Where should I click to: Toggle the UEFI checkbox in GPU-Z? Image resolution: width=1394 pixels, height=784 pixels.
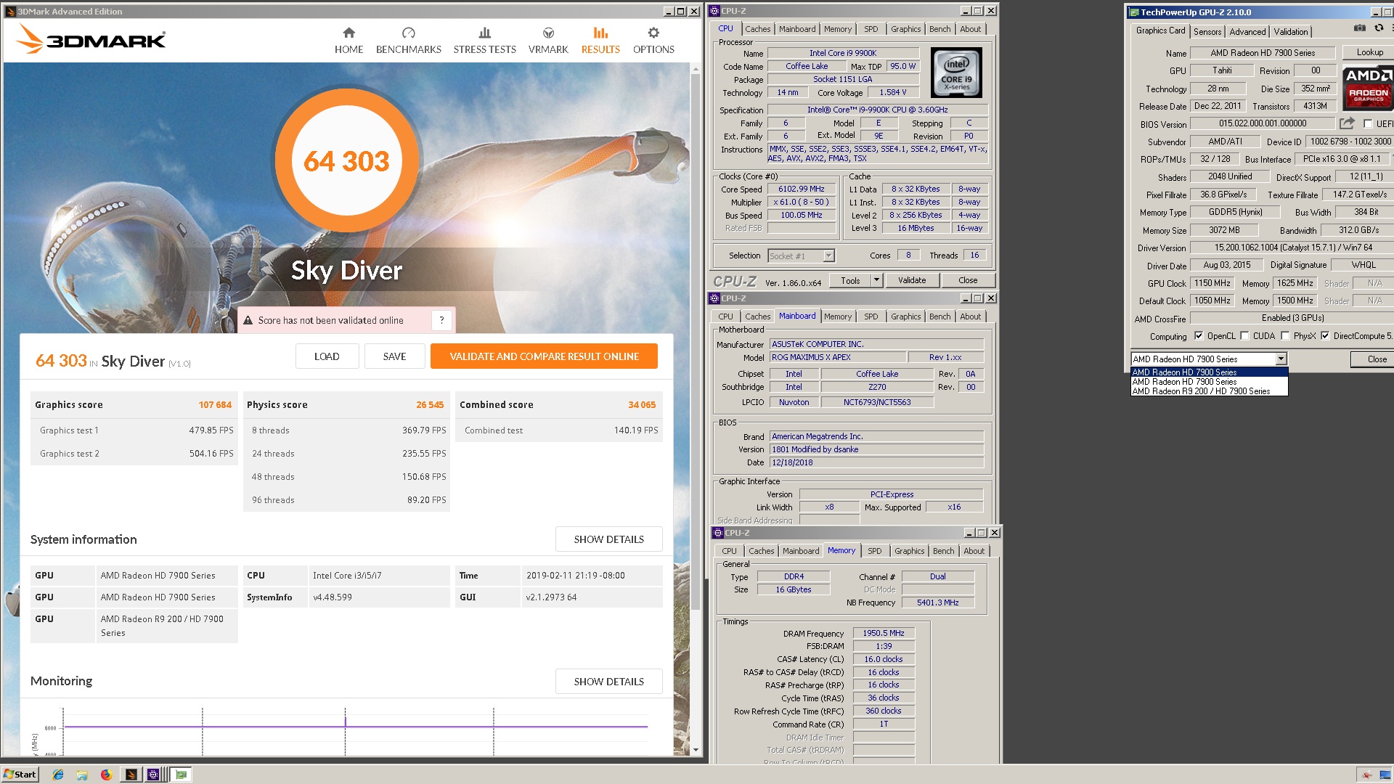(x=1368, y=123)
